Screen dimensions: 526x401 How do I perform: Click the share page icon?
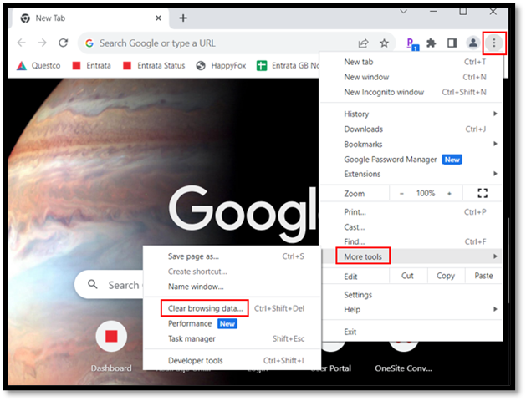pyautogui.click(x=363, y=43)
